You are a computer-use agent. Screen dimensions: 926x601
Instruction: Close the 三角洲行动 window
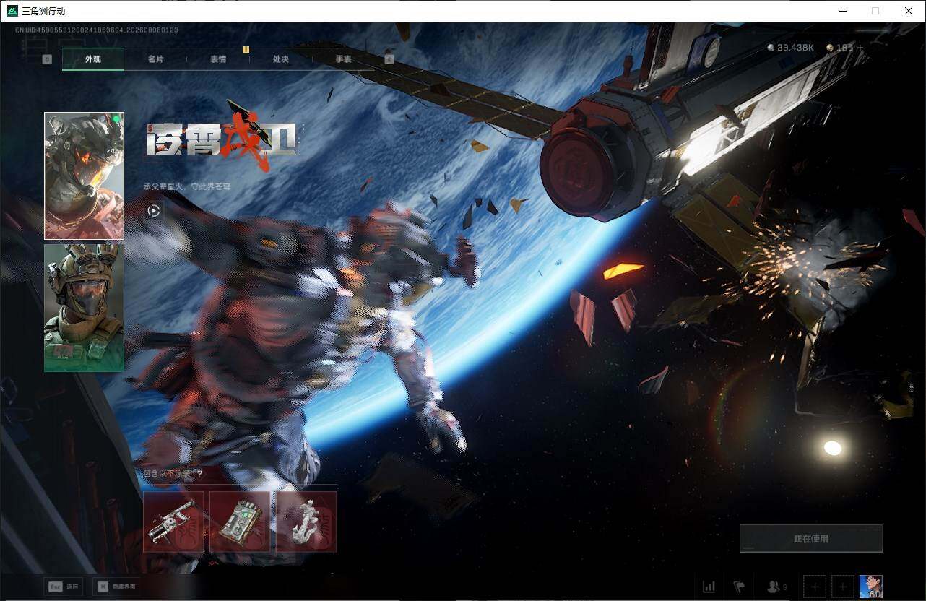pyautogui.click(x=909, y=11)
